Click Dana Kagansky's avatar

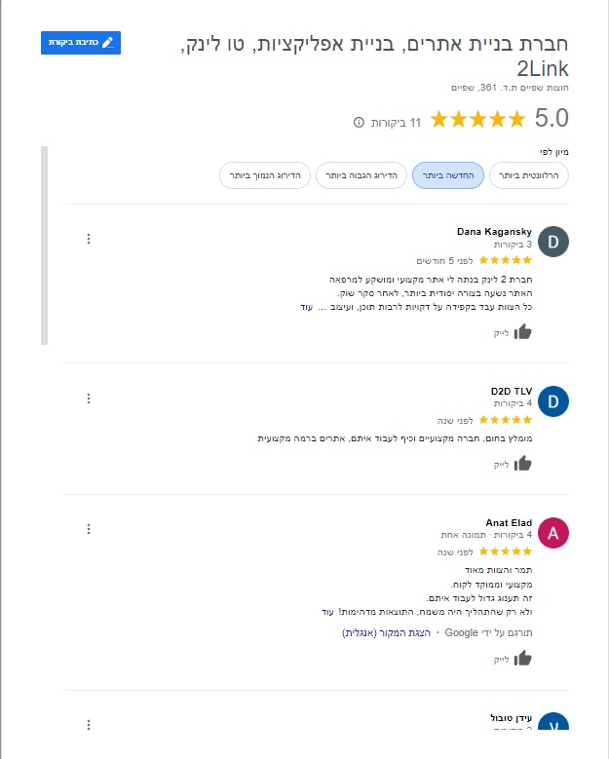(x=553, y=242)
